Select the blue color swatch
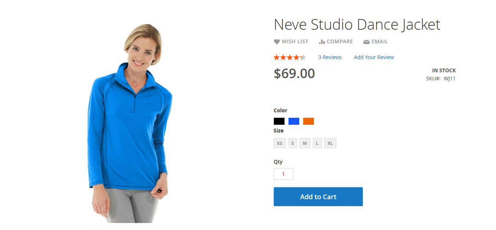 [294, 121]
